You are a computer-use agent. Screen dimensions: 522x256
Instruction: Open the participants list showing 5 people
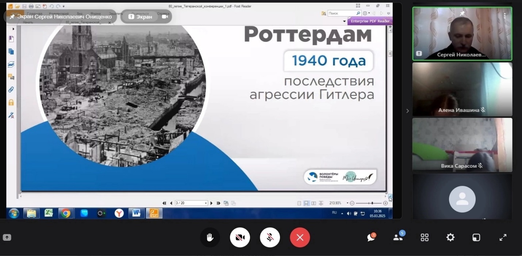click(398, 237)
